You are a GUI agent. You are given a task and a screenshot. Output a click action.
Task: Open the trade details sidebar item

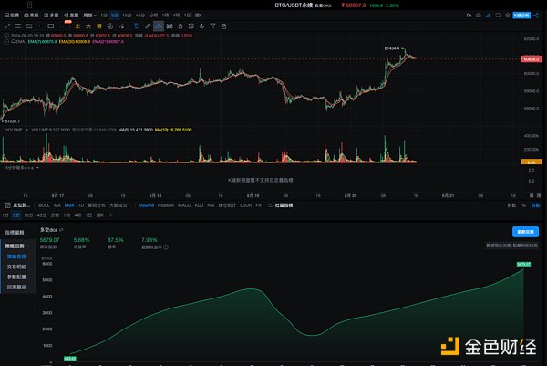click(16, 267)
